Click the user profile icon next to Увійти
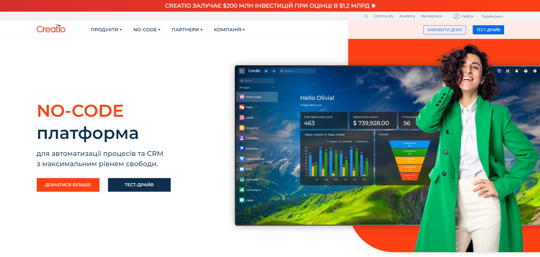Viewport: 540px width, 257px height. (456, 16)
